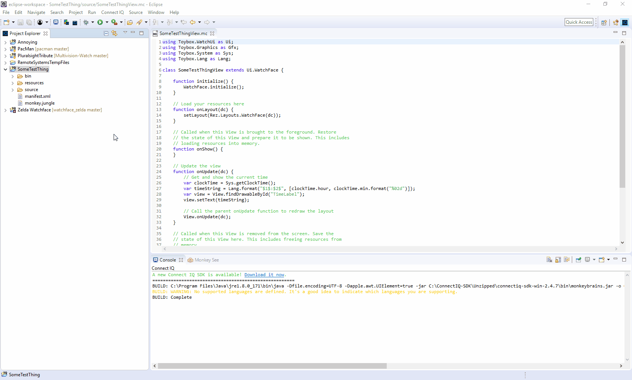This screenshot has width=632, height=380.
Task: Click the Search flashlight toolbar icon
Action: [139, 22]
